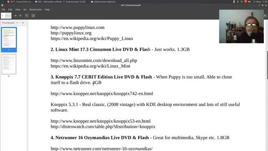
Task: Click the heading Netrunner 16 Ozymandias
Action: click(x=100, y=138)
